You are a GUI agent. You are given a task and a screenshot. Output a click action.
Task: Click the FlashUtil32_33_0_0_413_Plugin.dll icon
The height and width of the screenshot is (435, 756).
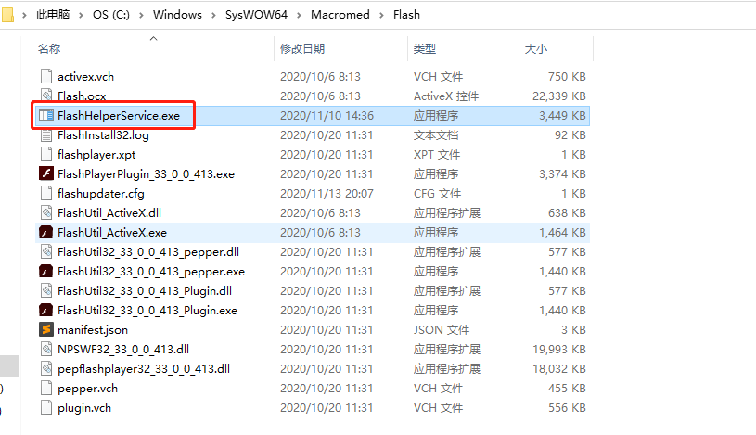click(46, 290)
